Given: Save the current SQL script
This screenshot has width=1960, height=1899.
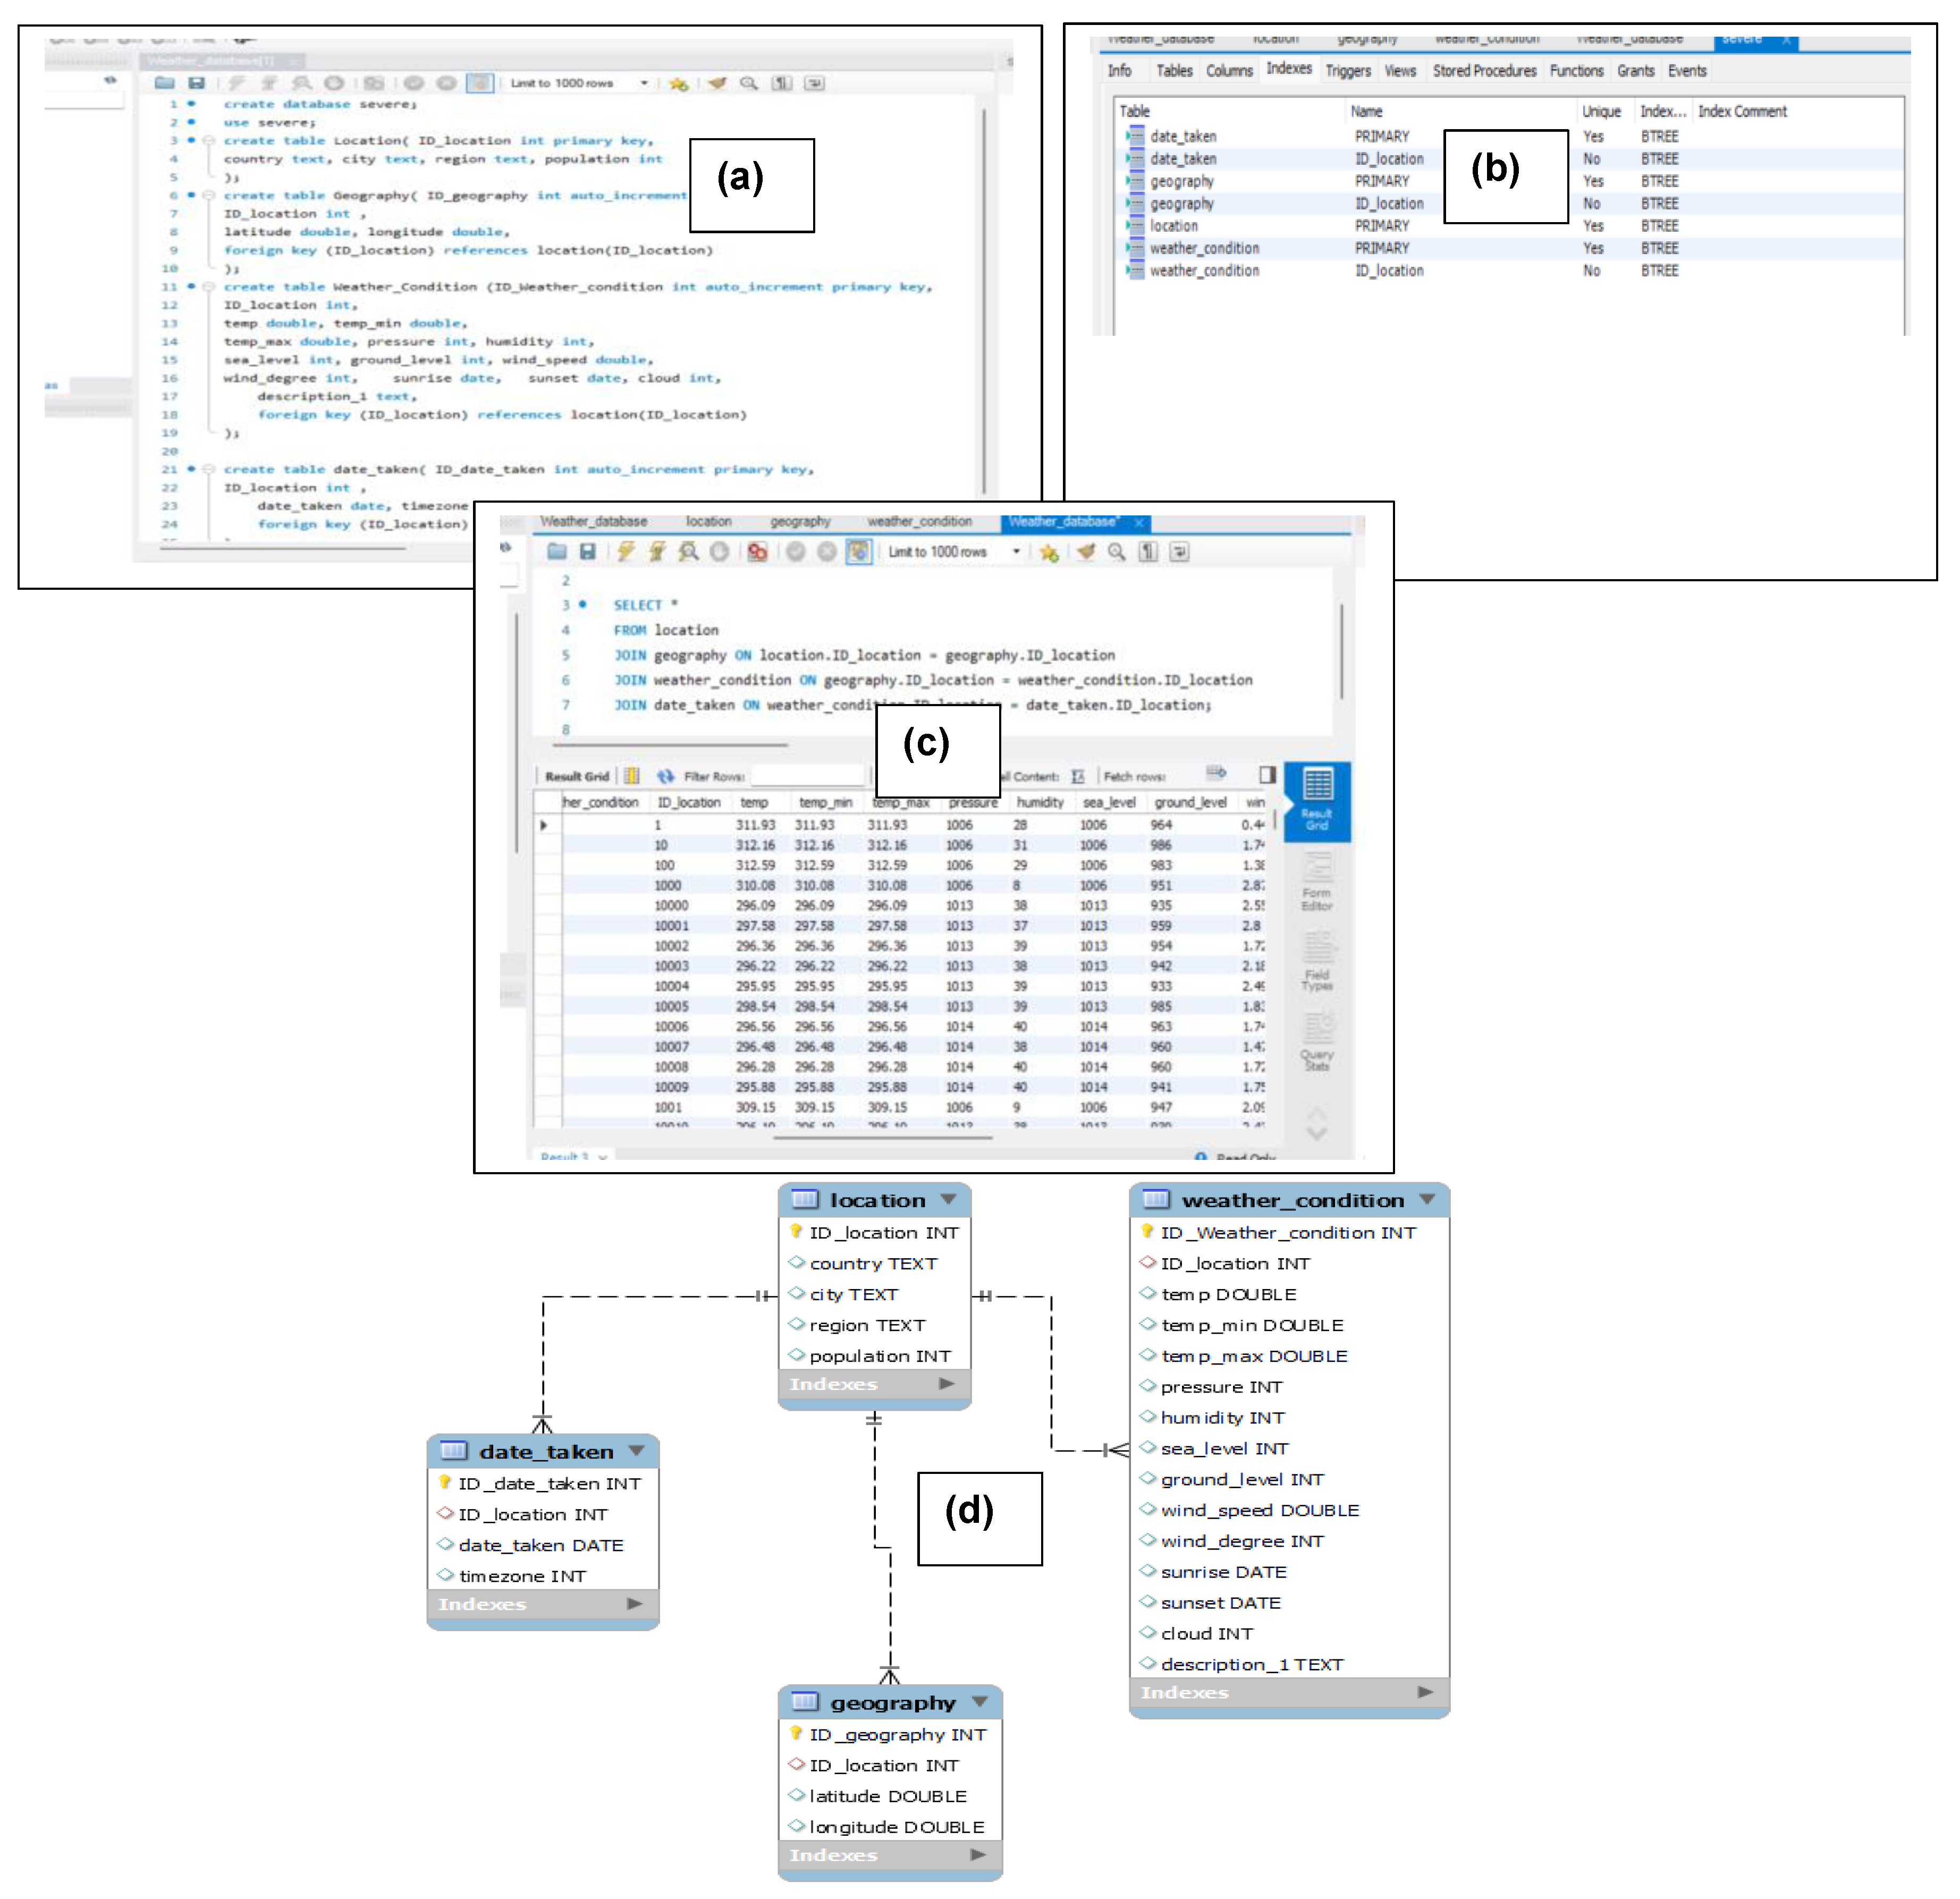Looking at the screenshot, I should click(587, 552).
